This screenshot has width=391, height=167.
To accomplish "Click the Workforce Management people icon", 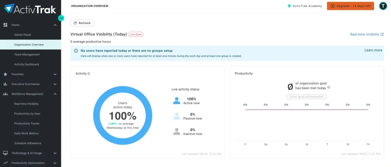I will click(x=5, y=94).
